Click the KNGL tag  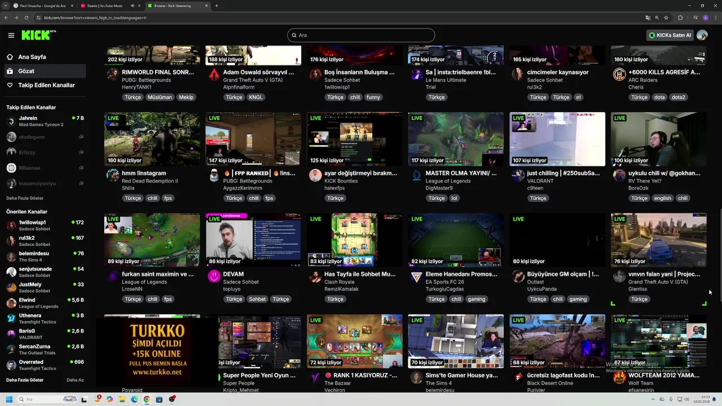[256, 97]
